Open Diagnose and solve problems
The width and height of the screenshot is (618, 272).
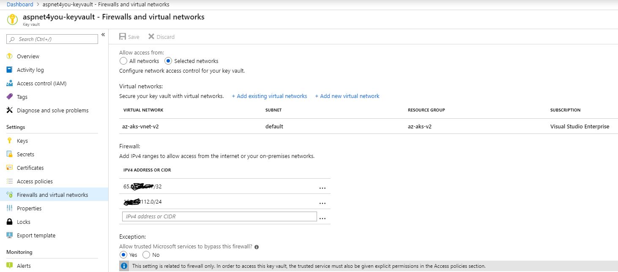53,110
